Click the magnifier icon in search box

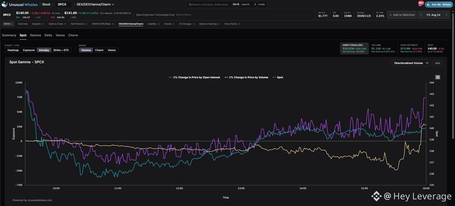pyautogui.click(x=190, y=5)
